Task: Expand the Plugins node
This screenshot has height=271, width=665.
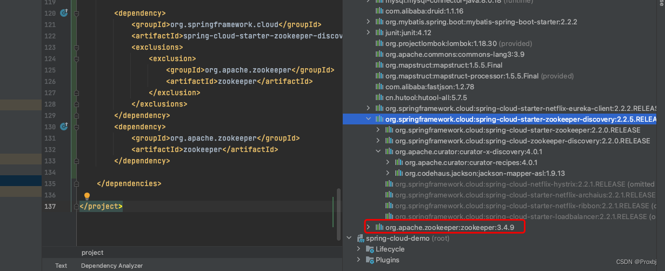Action: (x=358, y=260)
